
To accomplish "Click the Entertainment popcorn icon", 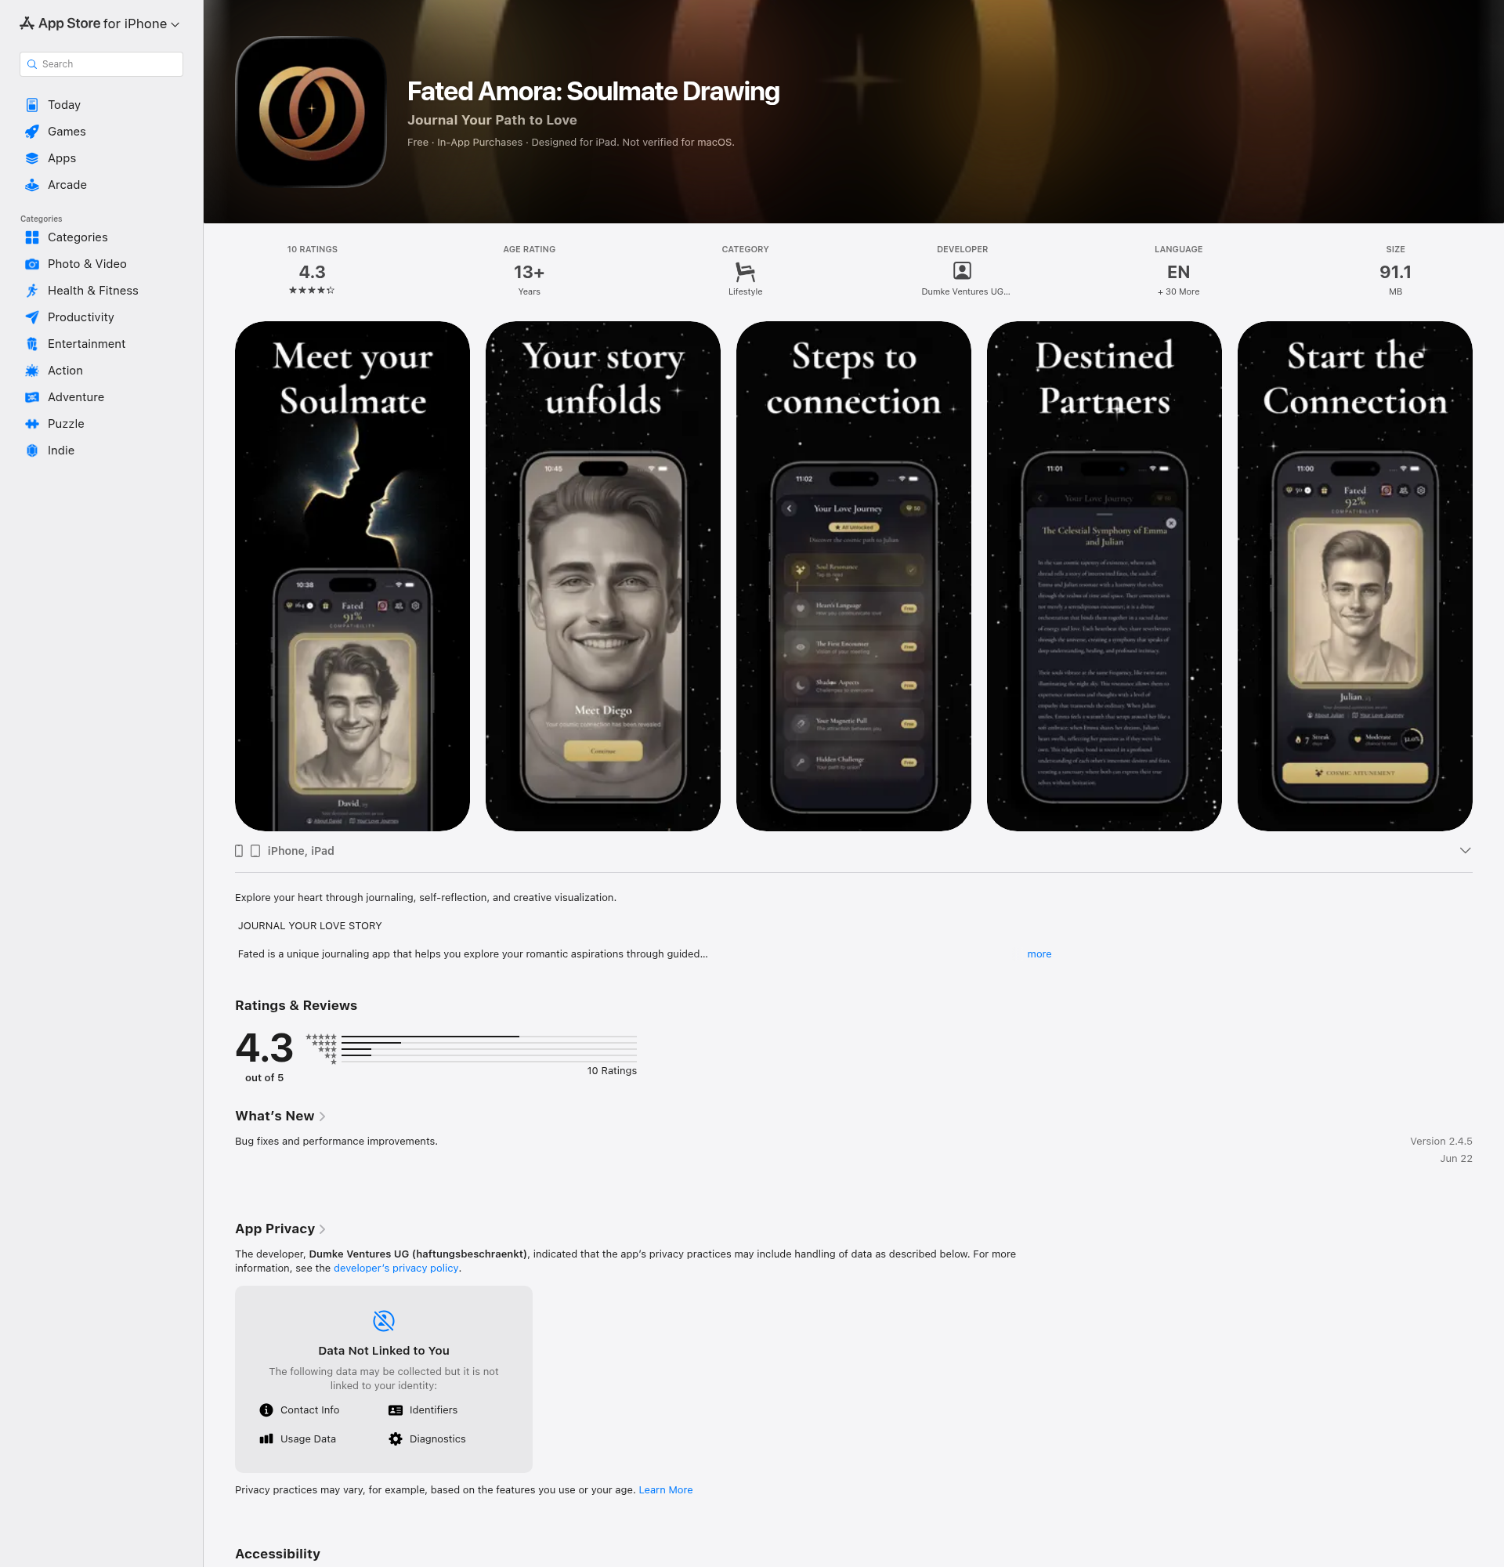I will pos(32,344).
